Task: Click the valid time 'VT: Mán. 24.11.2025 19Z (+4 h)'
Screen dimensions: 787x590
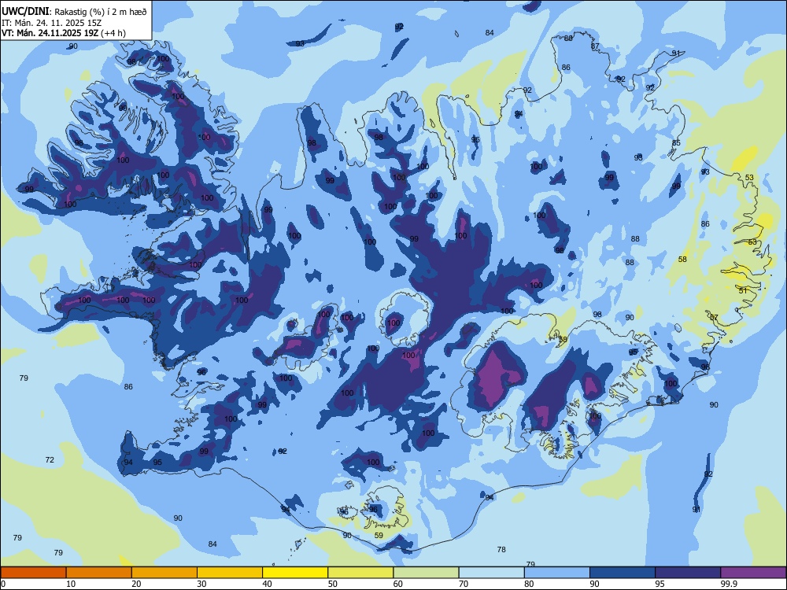Action: point(64,33)
